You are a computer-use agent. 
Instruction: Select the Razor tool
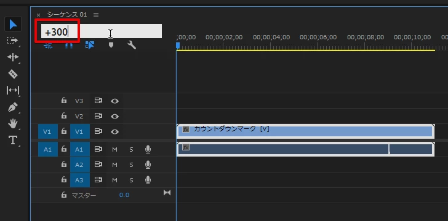[x=12, y=74]
